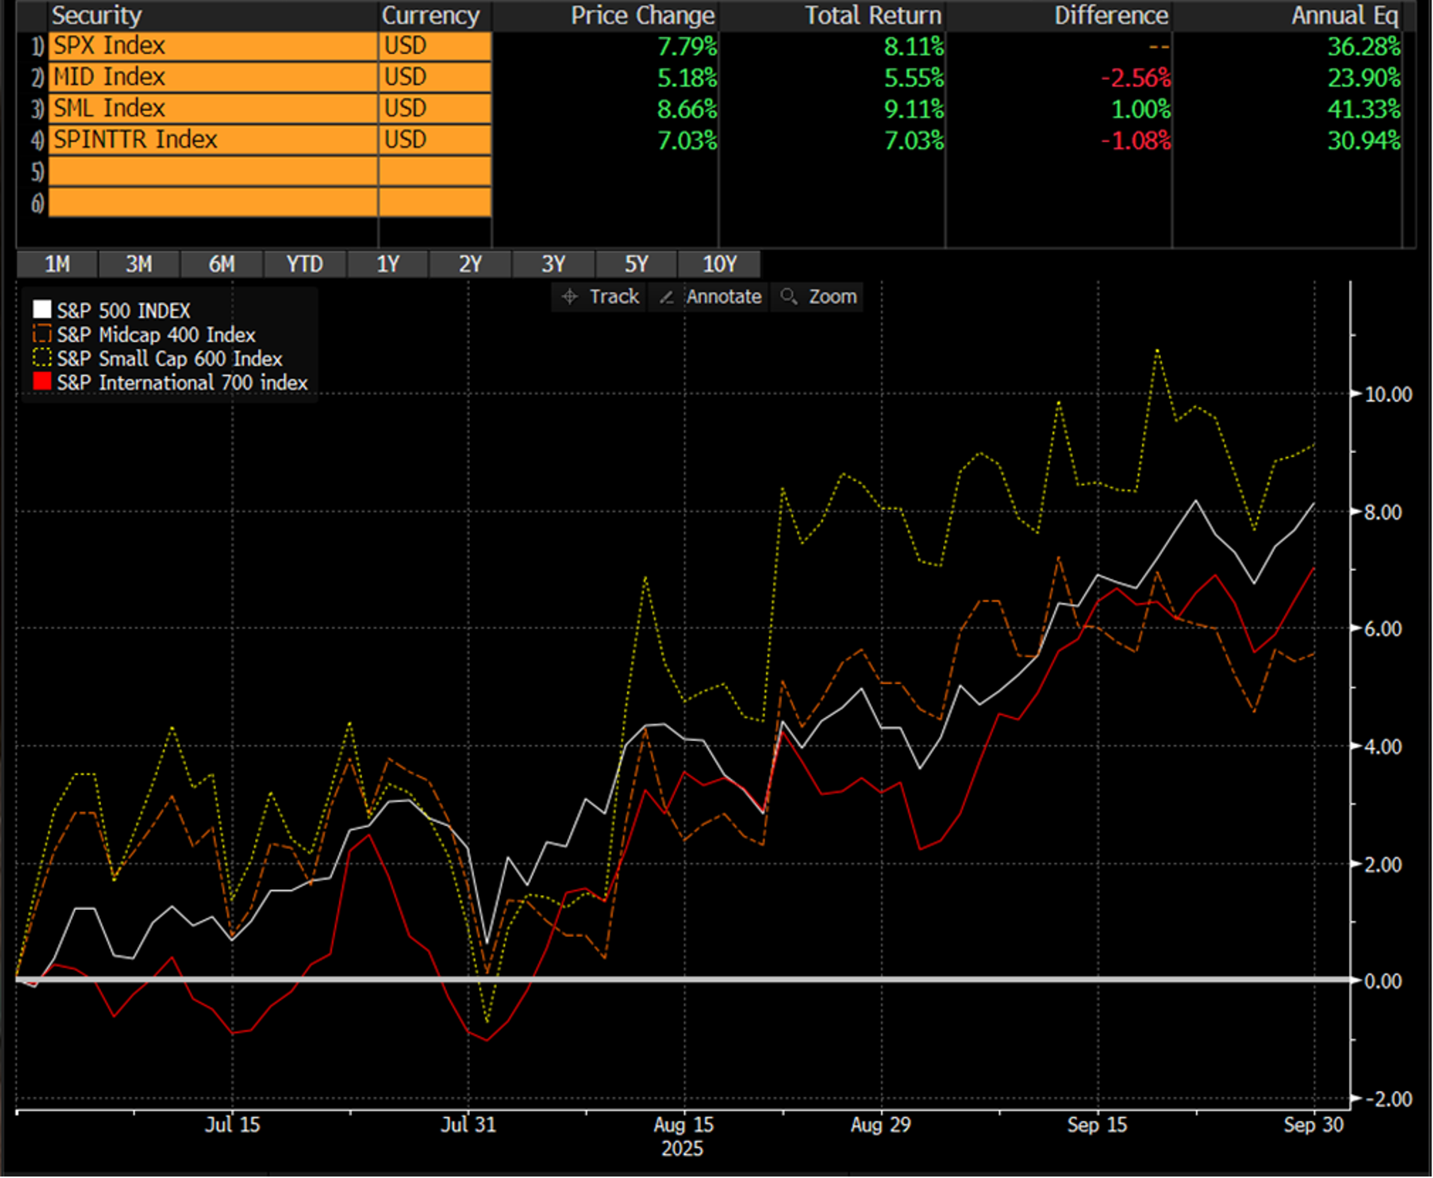Screen dimensions: 1433x1178
Task: Click the Difference column header
Action: tap(1111, 15)
